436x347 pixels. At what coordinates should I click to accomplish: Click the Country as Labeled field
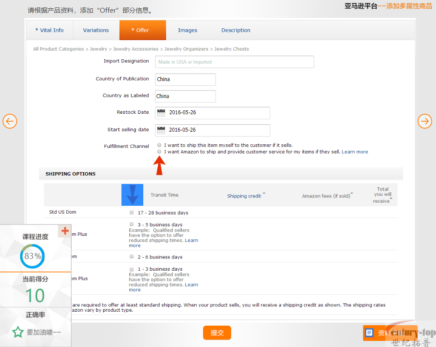coord(185,96)
